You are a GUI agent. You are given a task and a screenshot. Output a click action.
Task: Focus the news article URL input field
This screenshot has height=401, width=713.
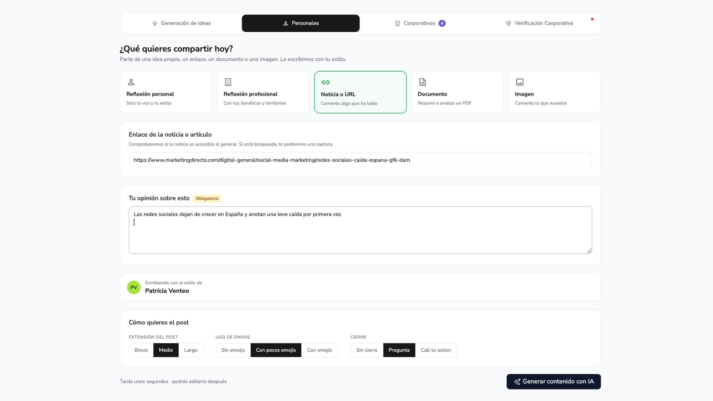pos(360,160)
